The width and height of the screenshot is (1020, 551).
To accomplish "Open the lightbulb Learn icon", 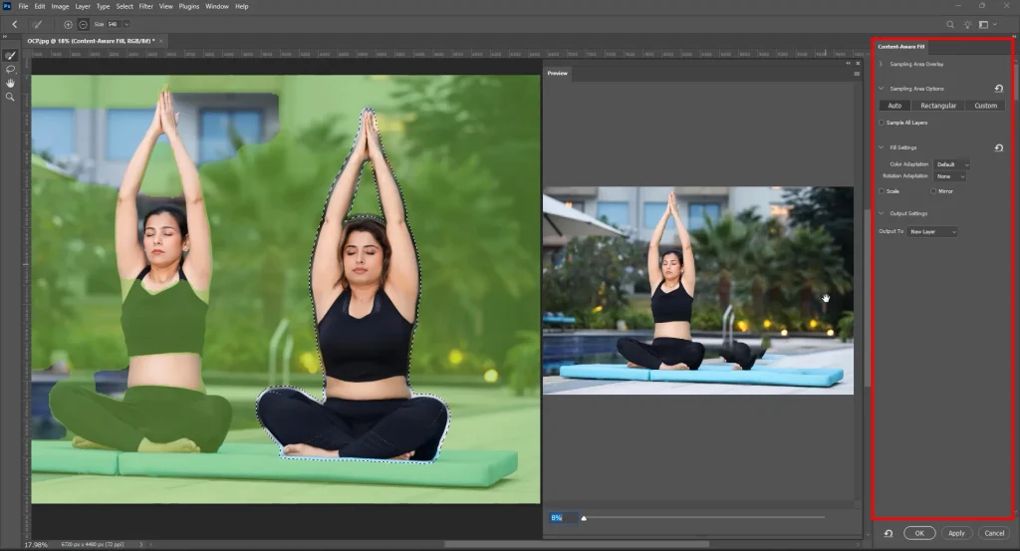I will click(967, 25).
